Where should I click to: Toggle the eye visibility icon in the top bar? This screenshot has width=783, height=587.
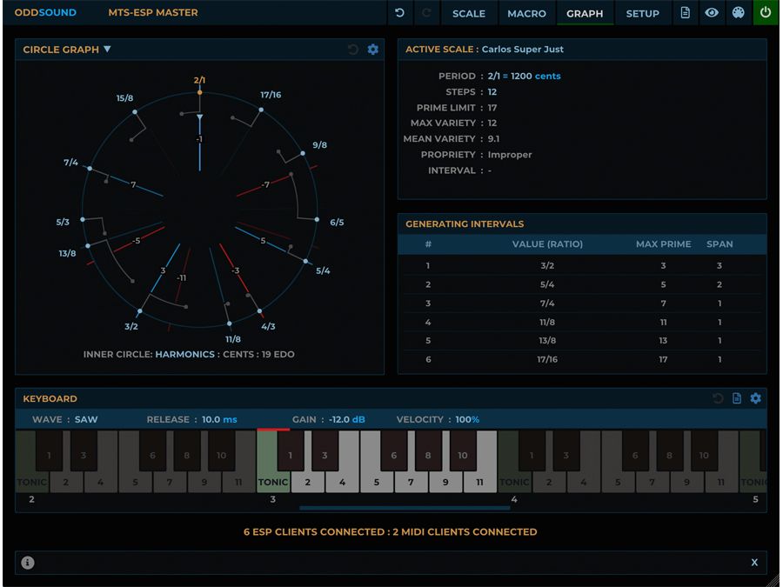(713, 13)
